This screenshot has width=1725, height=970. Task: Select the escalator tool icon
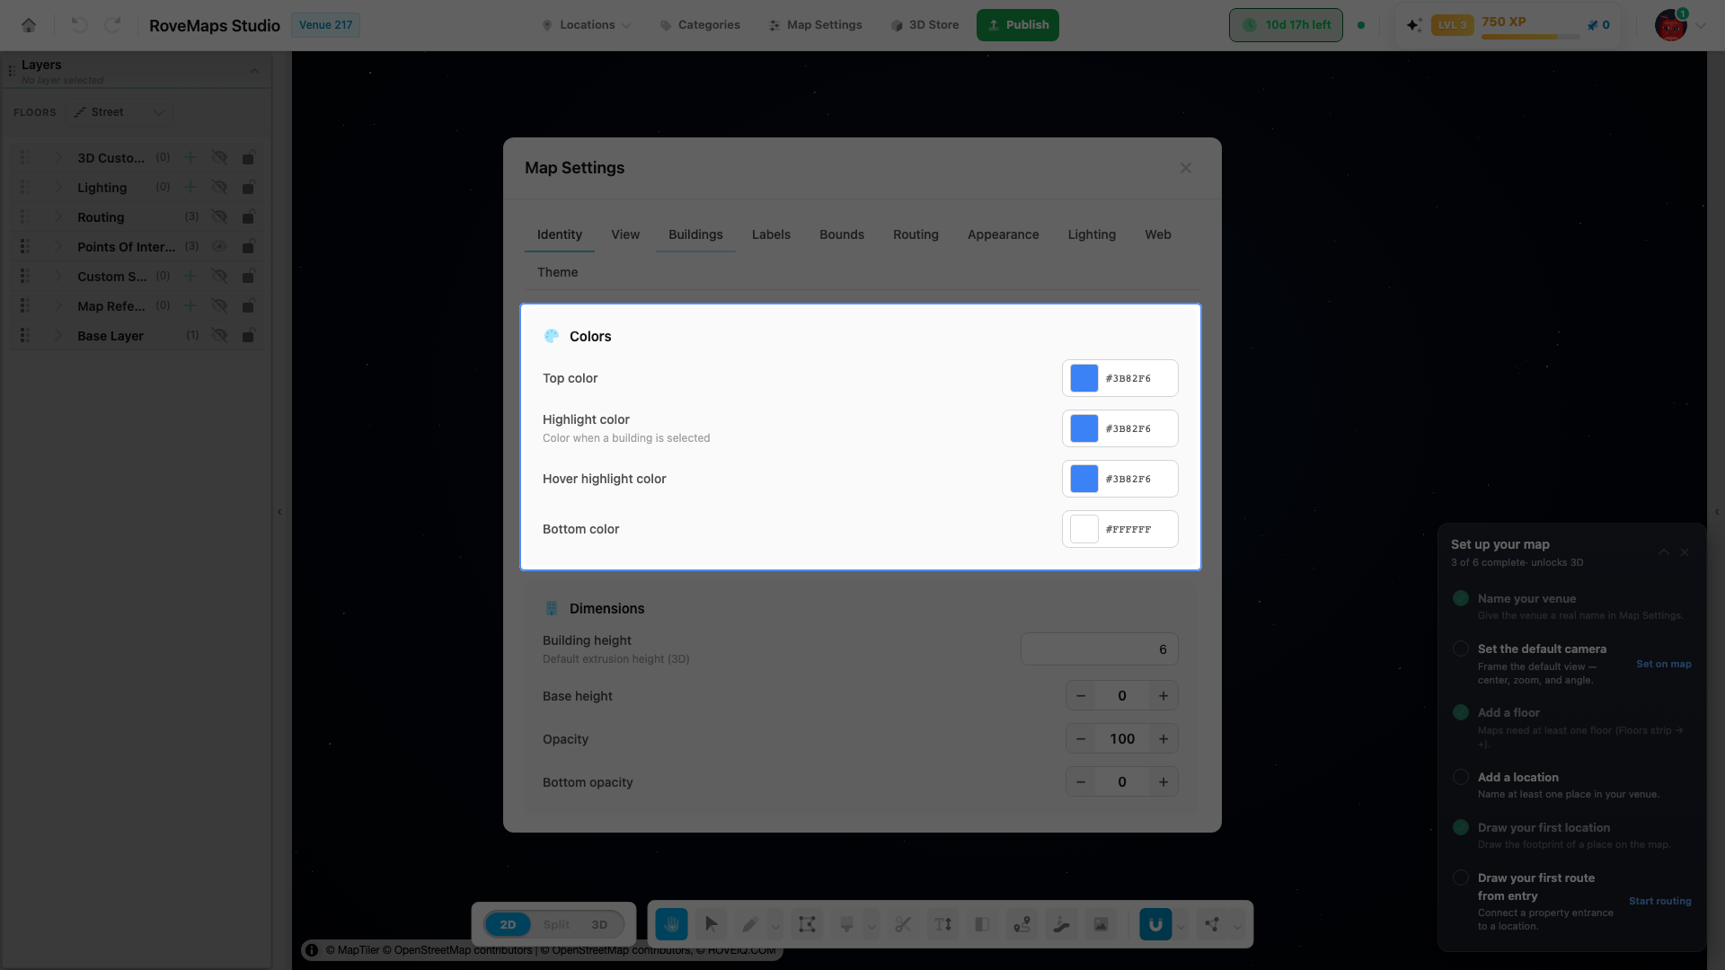pos(1061,924)
